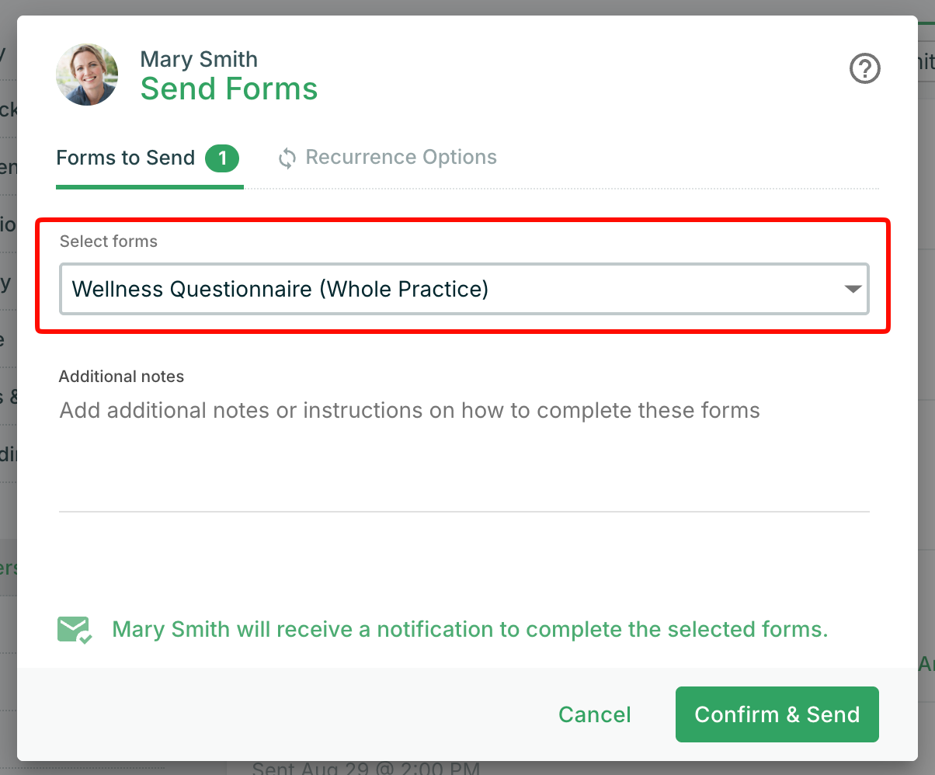The height and width of the screenshot is (775, 935).
Task: Click the Sent Aug 29 text behind dialog
Action: (x=367, y=769)
